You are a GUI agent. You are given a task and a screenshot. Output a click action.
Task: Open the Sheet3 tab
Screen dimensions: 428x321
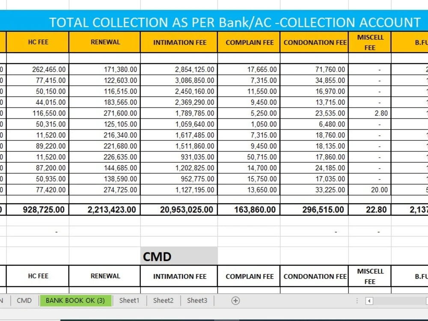click(x=197, y=300)
